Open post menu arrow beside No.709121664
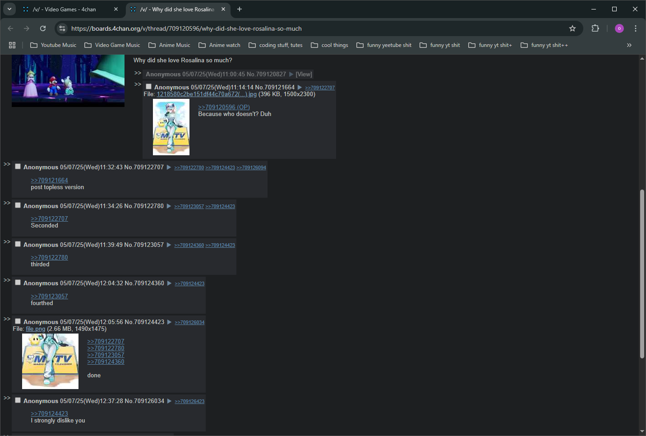 300,87
